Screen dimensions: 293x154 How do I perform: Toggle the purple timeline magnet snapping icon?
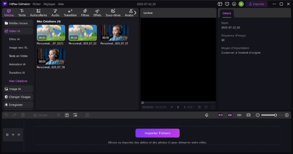coord(230,115)
